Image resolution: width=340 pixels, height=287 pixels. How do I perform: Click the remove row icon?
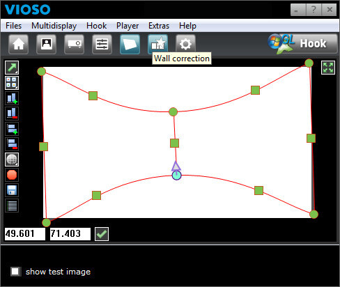[12, 144]
